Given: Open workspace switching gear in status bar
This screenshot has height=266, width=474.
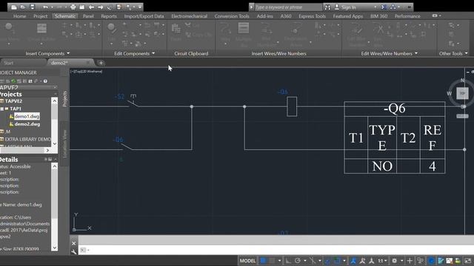Looking at the screenshot, I should [x=395, y=261].
